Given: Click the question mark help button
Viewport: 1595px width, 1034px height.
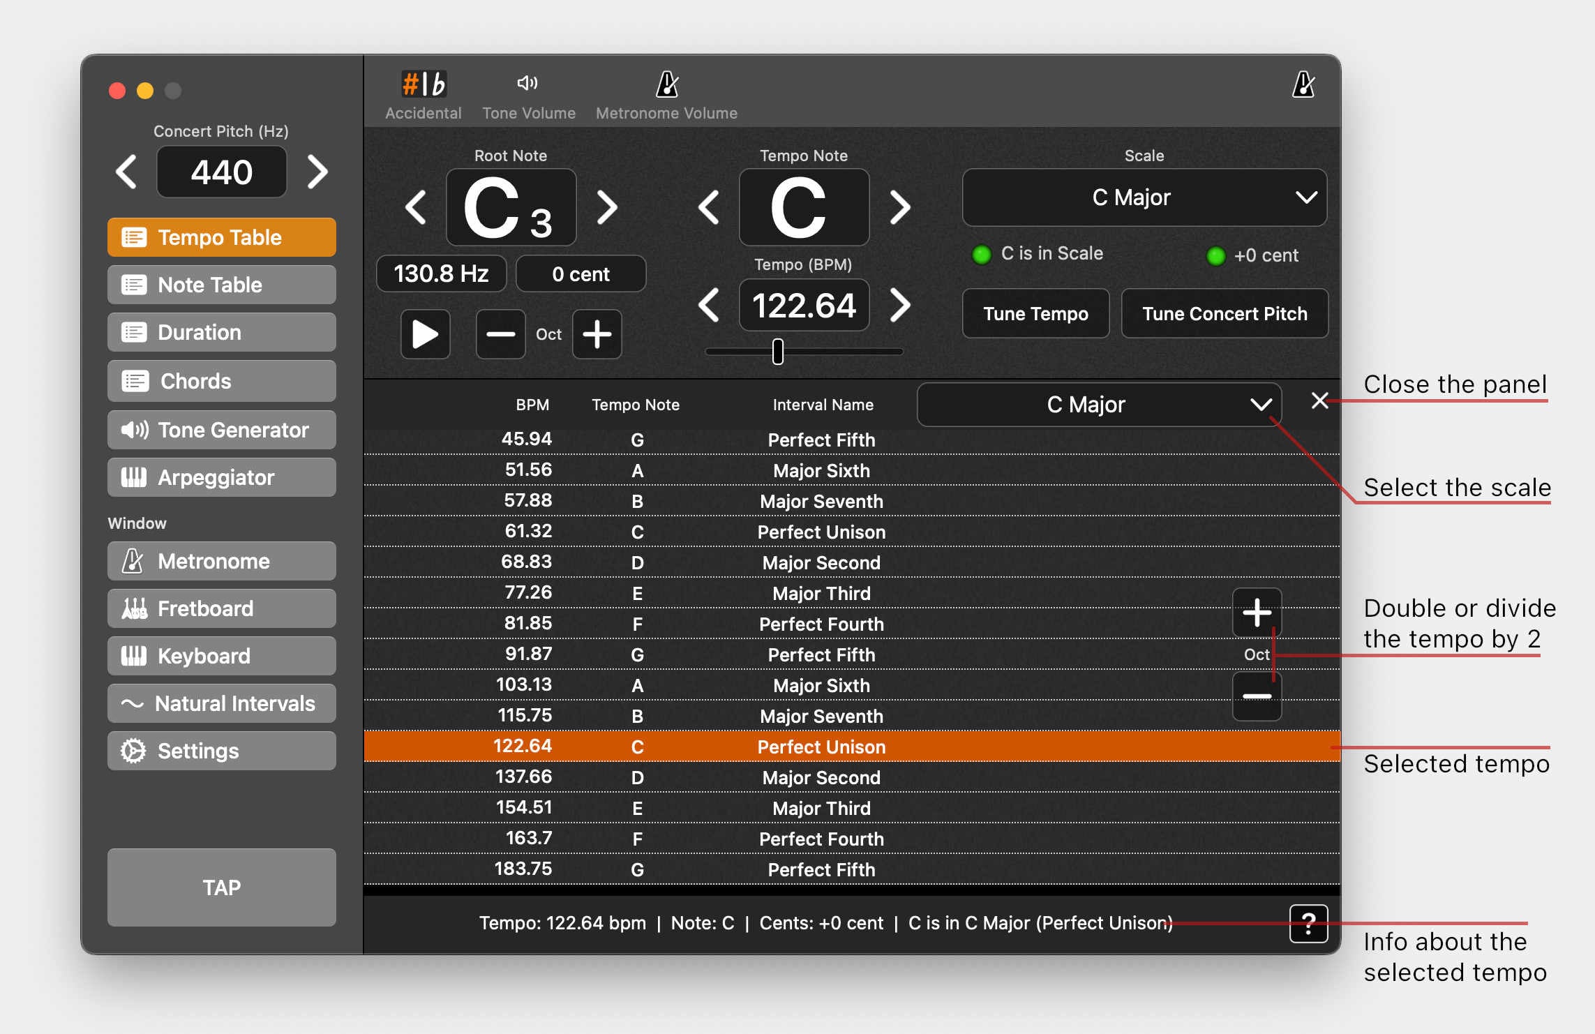Looking at the screenshot, I should pos(1308,924).
